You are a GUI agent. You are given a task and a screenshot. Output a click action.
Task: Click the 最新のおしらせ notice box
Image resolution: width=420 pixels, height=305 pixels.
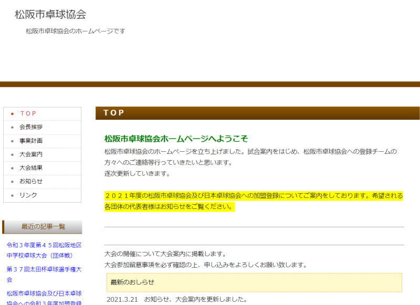[254, 282]
